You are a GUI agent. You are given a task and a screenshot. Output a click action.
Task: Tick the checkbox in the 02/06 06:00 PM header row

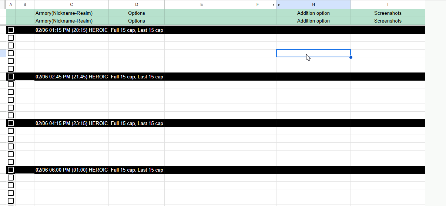point(11,170)
